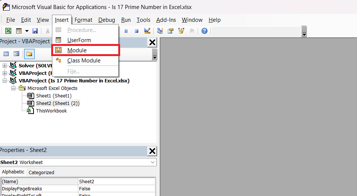357x196 pixels.
Task: Open the Format menu
Action: coord(83,20)
